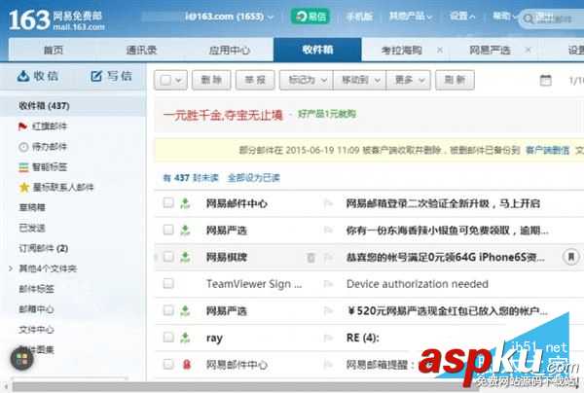The width and height of the screenshot is (584, 393).
Task: Tick the checkbox for the 网易棋牌 email
Action: [168, 257]
